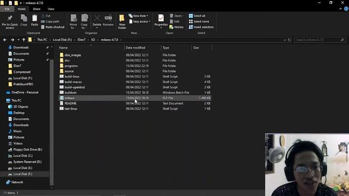Switch to the Home tab
The width and height of the screenshot is (349, 196).
(22, 9)
